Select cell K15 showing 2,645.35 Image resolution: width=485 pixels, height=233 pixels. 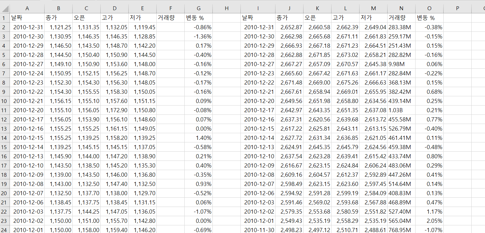pyautogui.click(x=317, y=147)
